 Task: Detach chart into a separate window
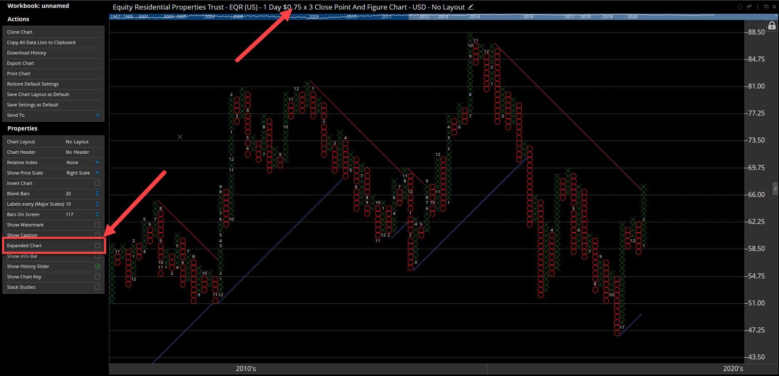(766, 6)
